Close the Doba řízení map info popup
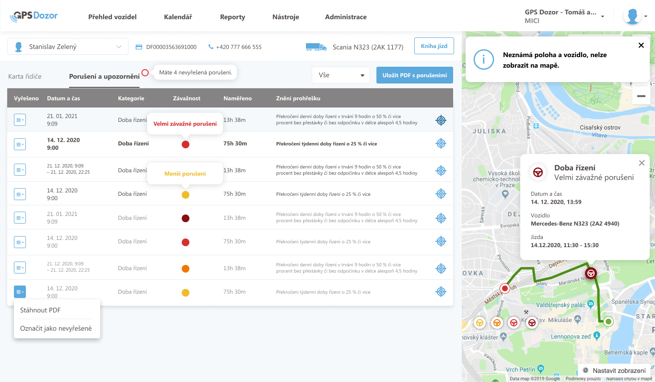 coord(642,163)
